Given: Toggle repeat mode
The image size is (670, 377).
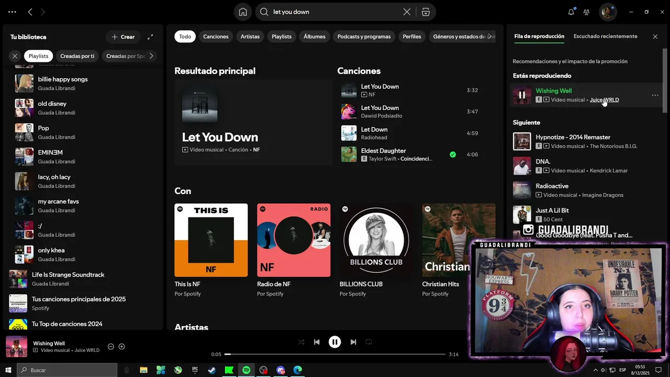Looking at the screenshot, I should click(x=368, y=342).
